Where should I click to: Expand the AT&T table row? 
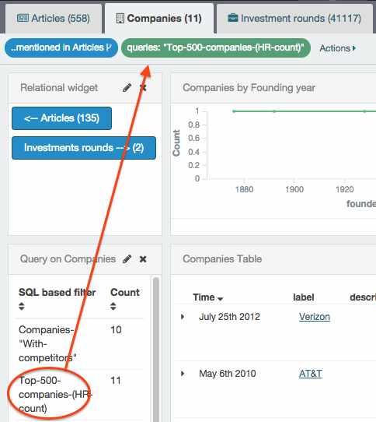click(x=183, y=374)
